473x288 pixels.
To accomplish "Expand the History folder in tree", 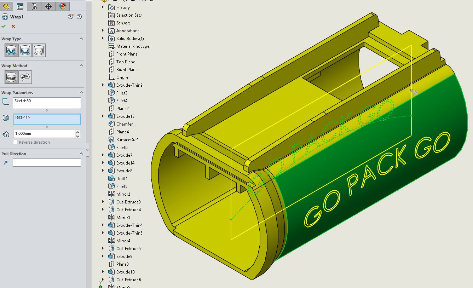I will point(103,7).
